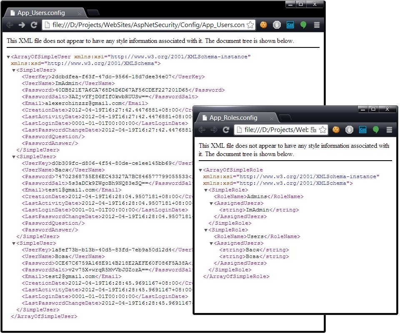Click forward arrow in App_Users.config window
Viewport: 400px width, 335px height.
22,25
